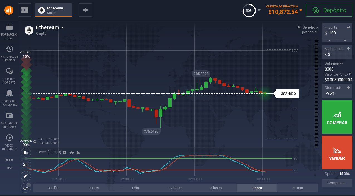Click the ask390.156000 quote text
This screenshot has height=196, width=355.
point(49,139)
